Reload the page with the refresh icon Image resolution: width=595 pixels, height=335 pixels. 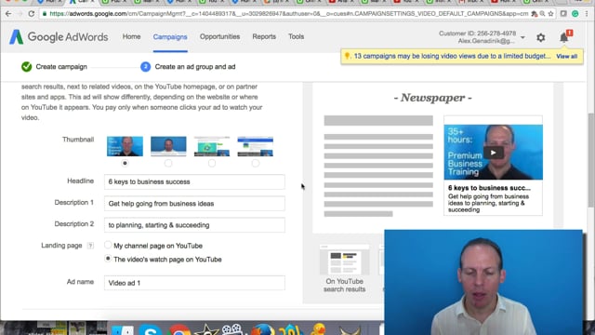(31, 14)
